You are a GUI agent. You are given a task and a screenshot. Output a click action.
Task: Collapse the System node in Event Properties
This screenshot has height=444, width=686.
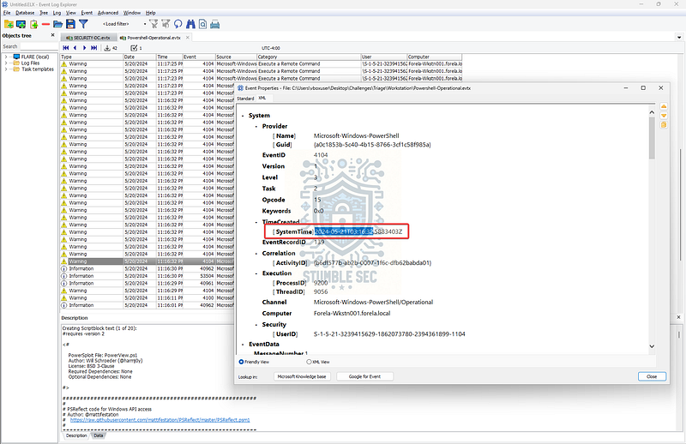pos(243,116)
